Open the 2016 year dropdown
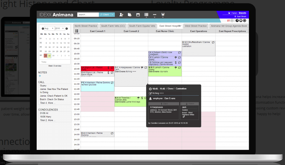 point(59,28)
